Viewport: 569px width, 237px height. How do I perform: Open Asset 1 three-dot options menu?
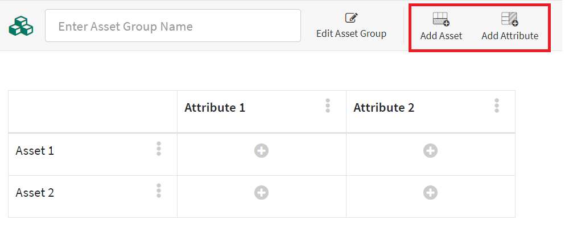click(159, 149)
